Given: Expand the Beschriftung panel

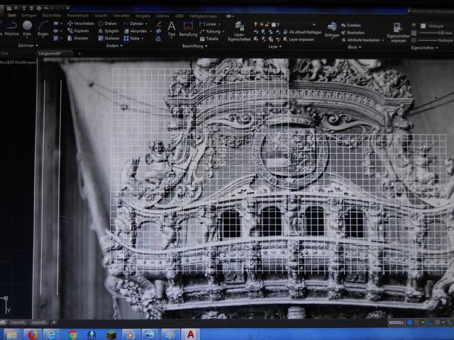Looking at the screenshot, I should [x=194, y=46].
